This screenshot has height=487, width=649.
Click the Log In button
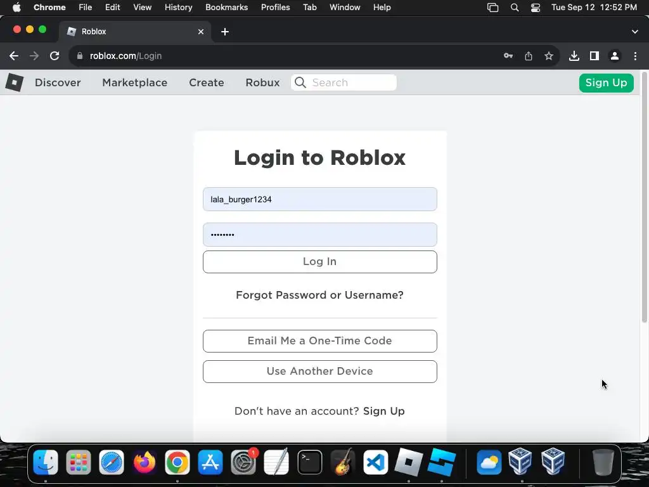[320, 262]
